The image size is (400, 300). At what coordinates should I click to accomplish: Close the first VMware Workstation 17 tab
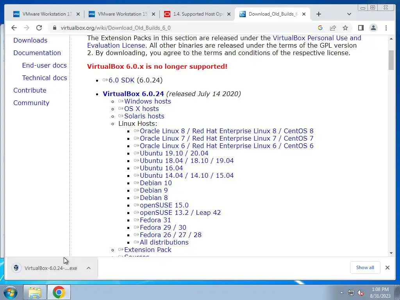[78, 14]
